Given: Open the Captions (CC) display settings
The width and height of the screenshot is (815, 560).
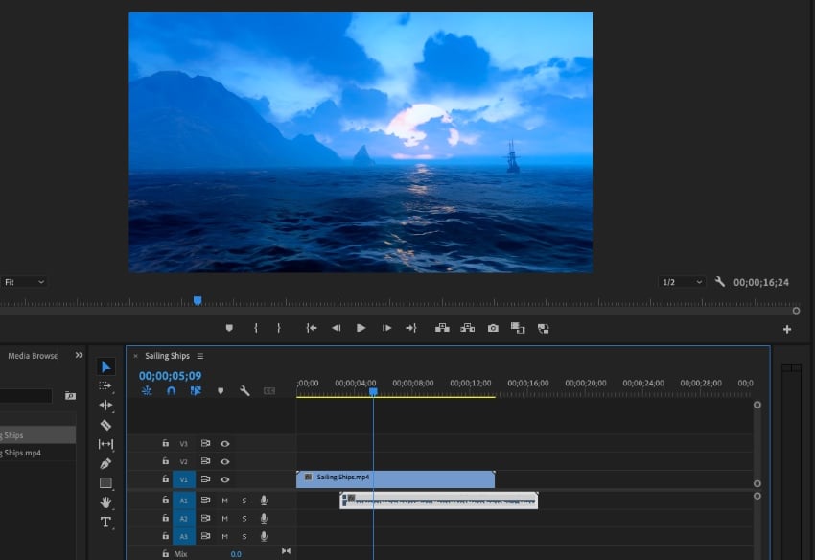Looking at the screenshot, I should [268, 391].
